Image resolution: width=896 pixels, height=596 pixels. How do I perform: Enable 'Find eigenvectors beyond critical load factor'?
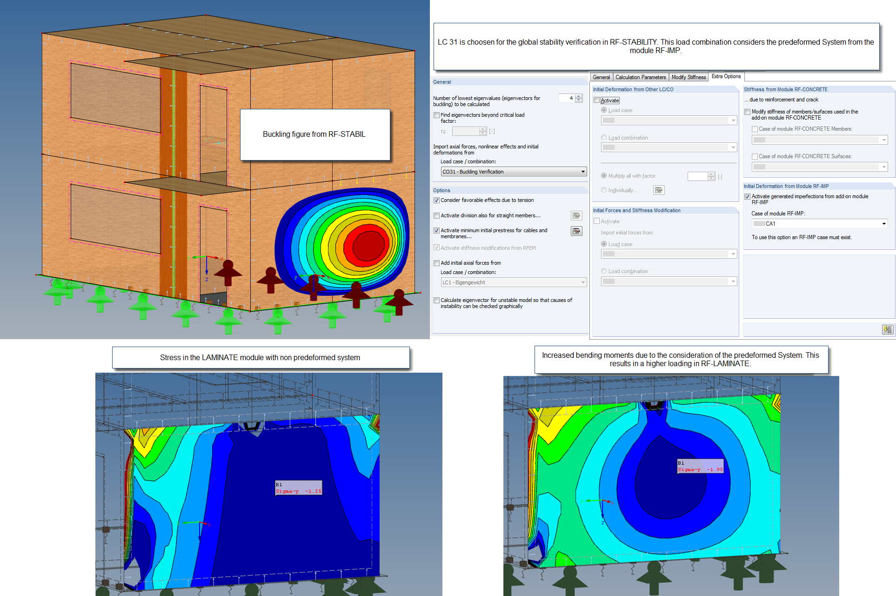pos(436,115)
